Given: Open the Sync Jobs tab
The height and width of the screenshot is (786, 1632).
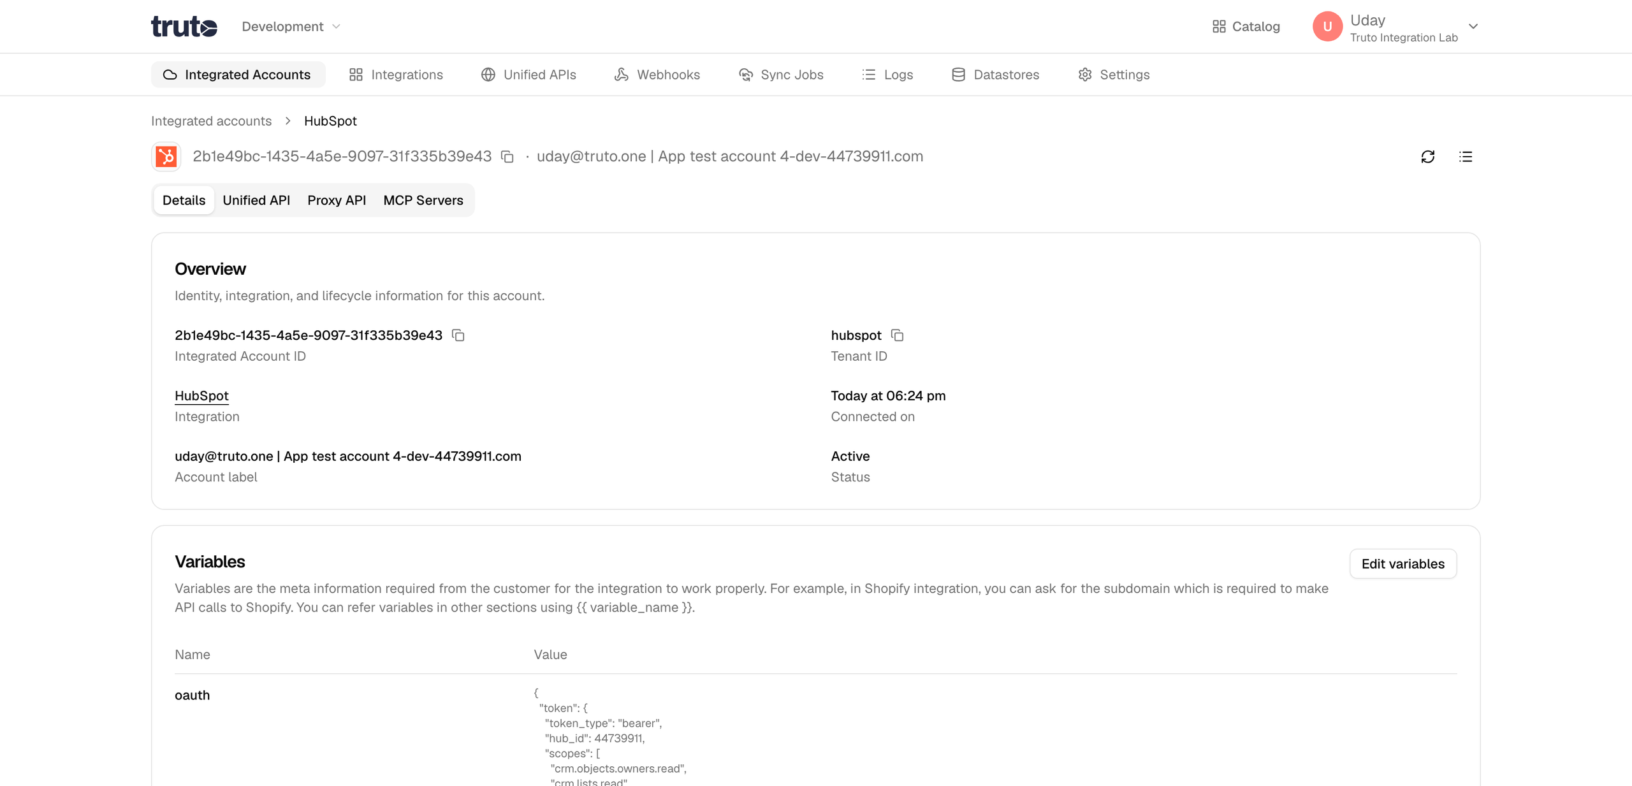Looking at the screenshot, I should 781,75.
